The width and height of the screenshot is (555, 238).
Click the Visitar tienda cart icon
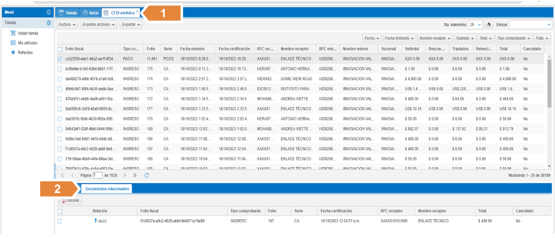pyautogui.click(x=13, y=33)
